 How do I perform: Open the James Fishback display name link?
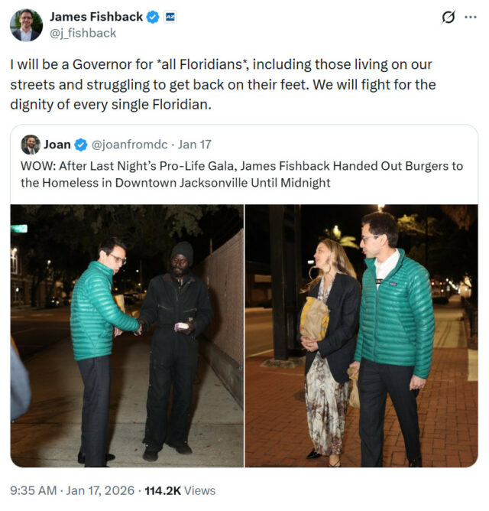click(96, 17)
